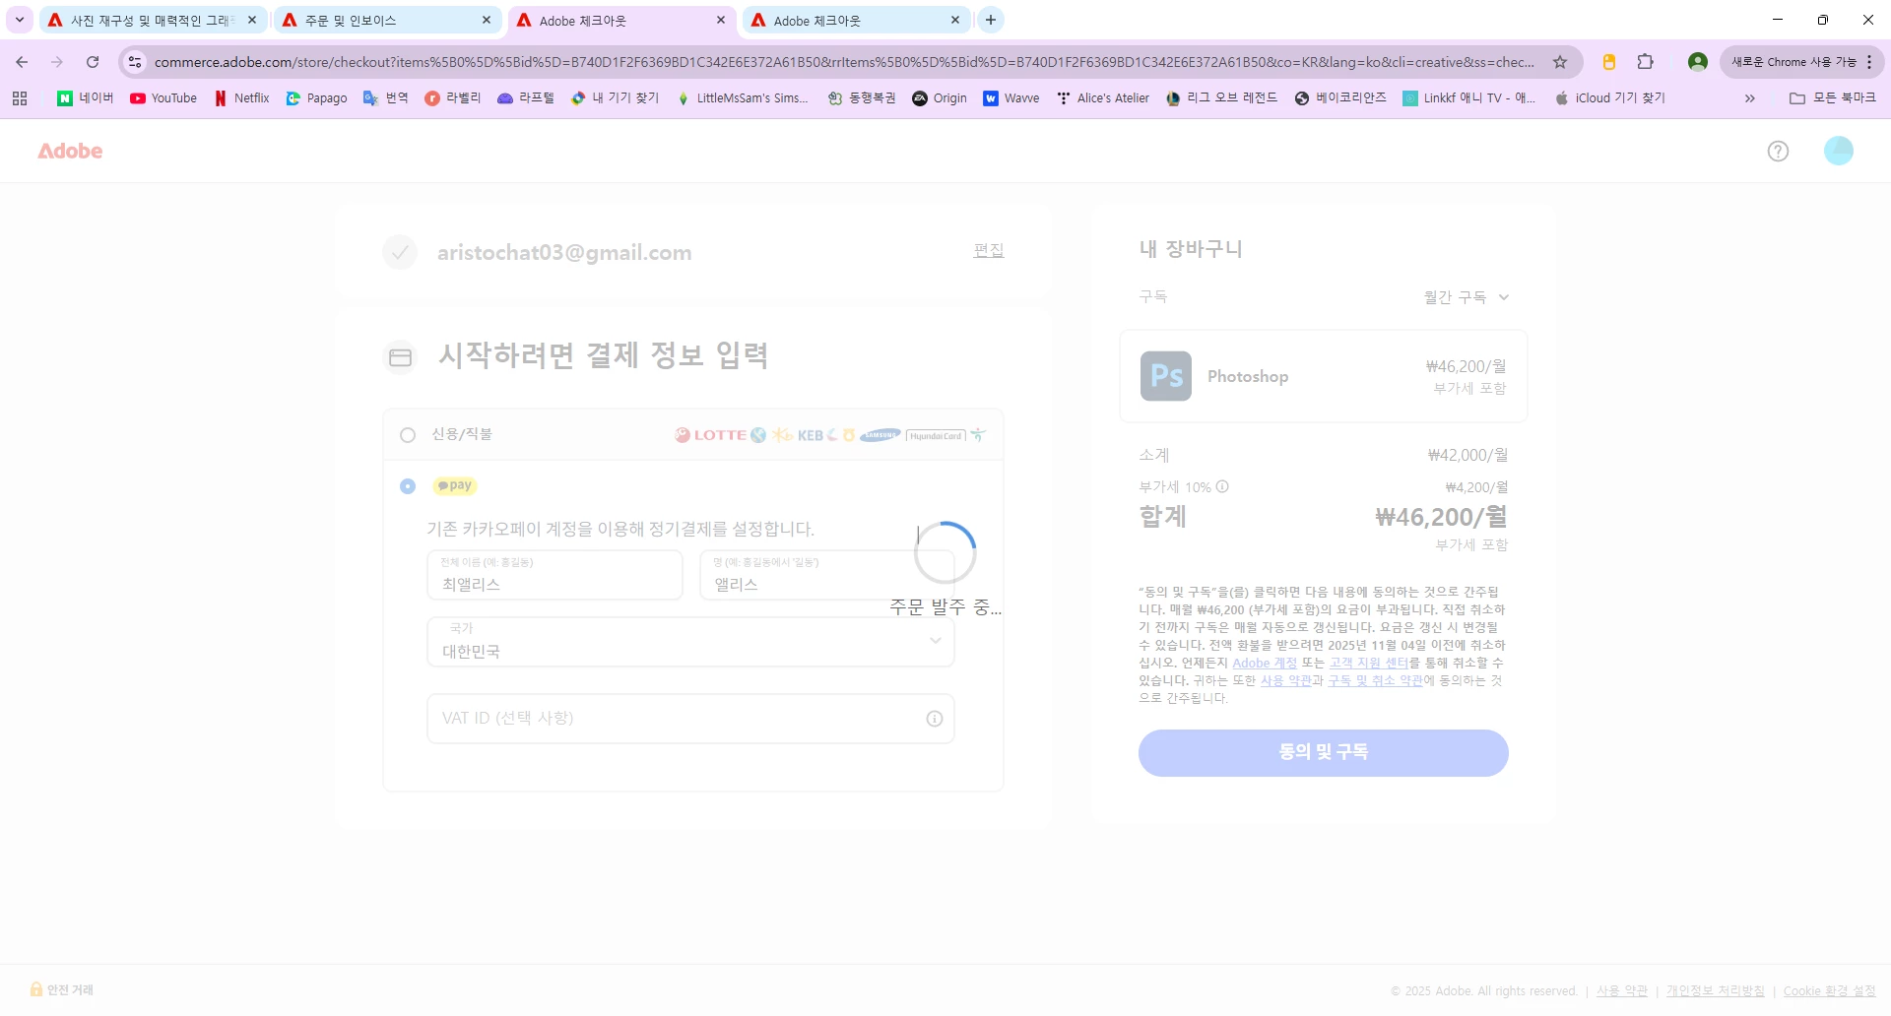Open the 구독 및 취소 약관 link
Screen dimensions: 1891x1016
[1375, 680]
